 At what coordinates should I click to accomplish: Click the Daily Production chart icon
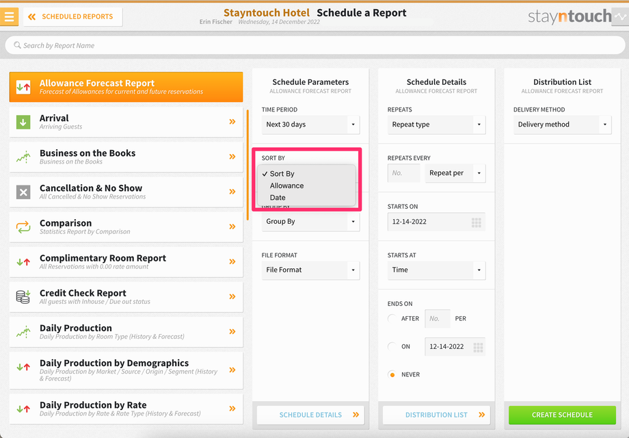click(x=23, y=332)
